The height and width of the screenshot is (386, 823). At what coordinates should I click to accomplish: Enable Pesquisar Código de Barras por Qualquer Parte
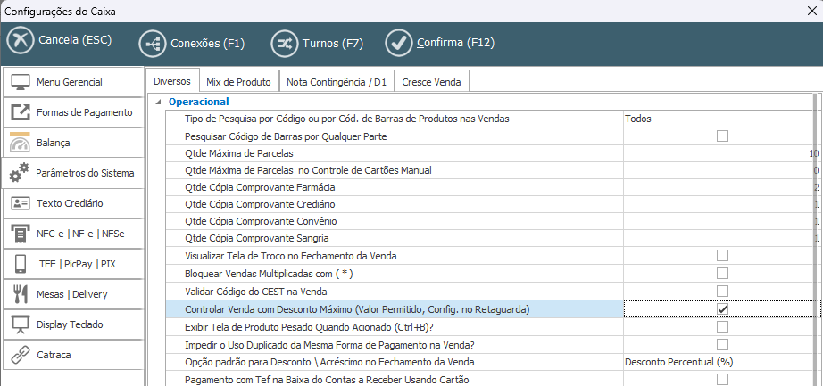point(722,136)
